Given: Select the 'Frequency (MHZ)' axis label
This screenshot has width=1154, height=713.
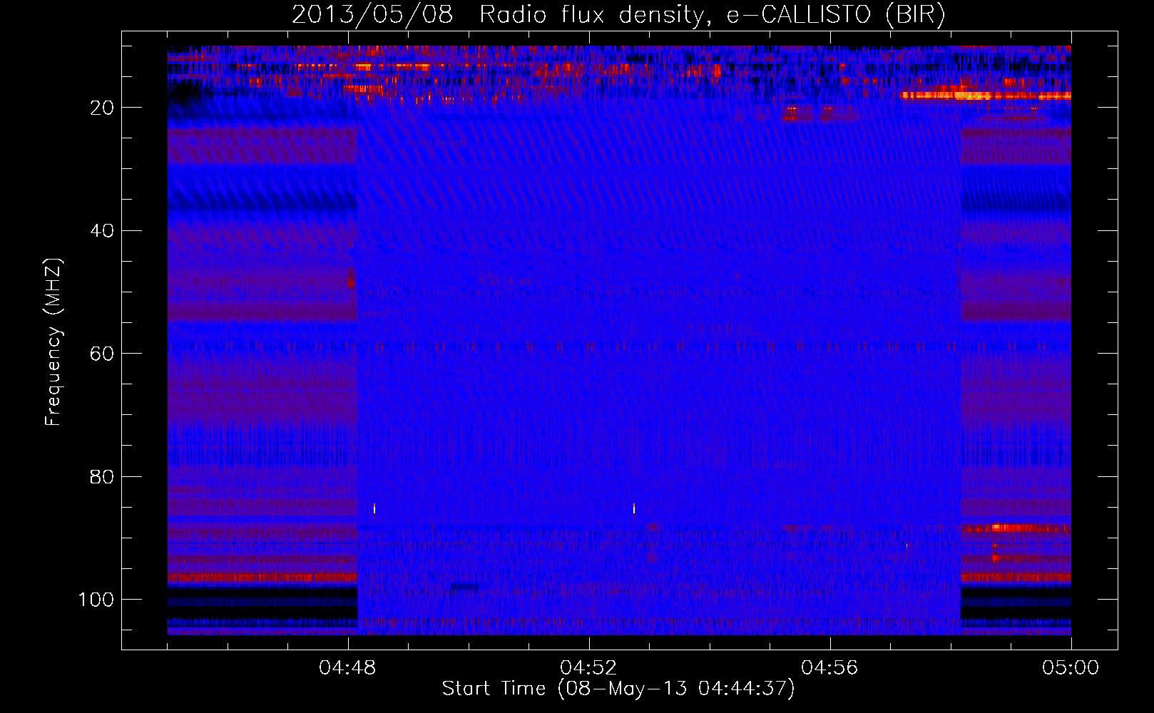Looking at the screenshot, I should point(54,342).
